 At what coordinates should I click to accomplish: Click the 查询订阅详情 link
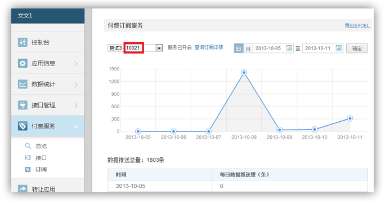pos(209,47)
